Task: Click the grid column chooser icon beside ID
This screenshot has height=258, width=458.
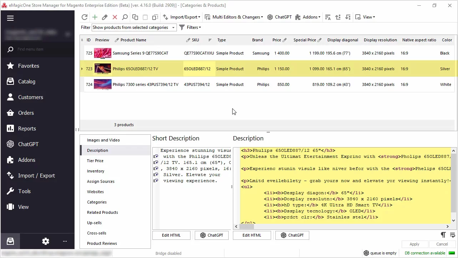Action: (x=82, y=40)
